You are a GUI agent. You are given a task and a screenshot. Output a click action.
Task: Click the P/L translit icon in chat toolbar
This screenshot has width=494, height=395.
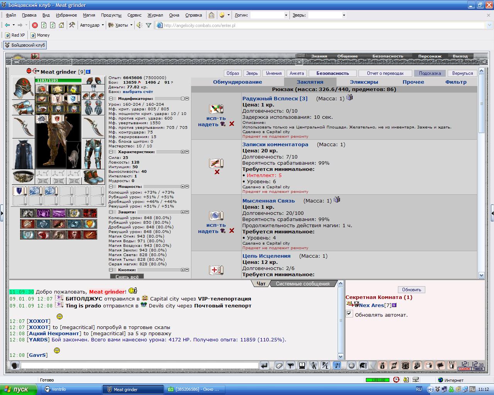click(x=325, y=365)
